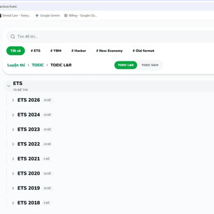Click the search magnifier icon
This screenshot has width=214, height=214.
pyautogui.click(x=13, y=37)
